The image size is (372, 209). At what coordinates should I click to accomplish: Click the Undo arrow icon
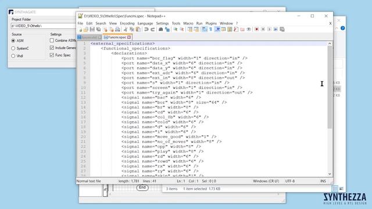click(x=146, y=30)
